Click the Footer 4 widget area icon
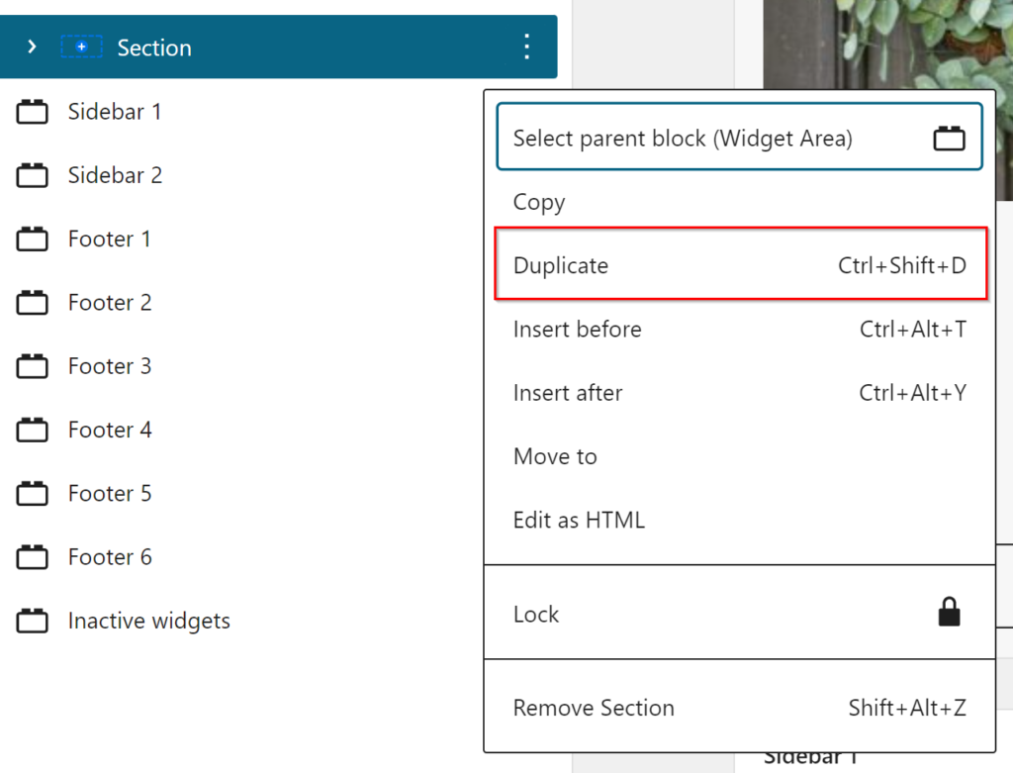This screenshot has width=1013, height=773. (x=33, y=431)
